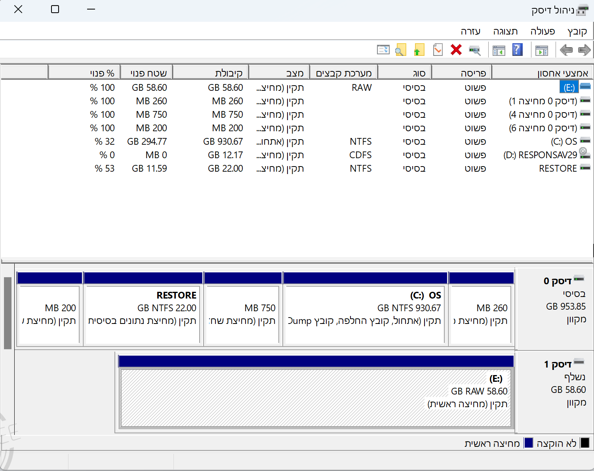This screenshot has width=594, height=471.
Task: Click the CD icon beside RESPONSAV29 (D:)
Action: [x=584, y=153]
